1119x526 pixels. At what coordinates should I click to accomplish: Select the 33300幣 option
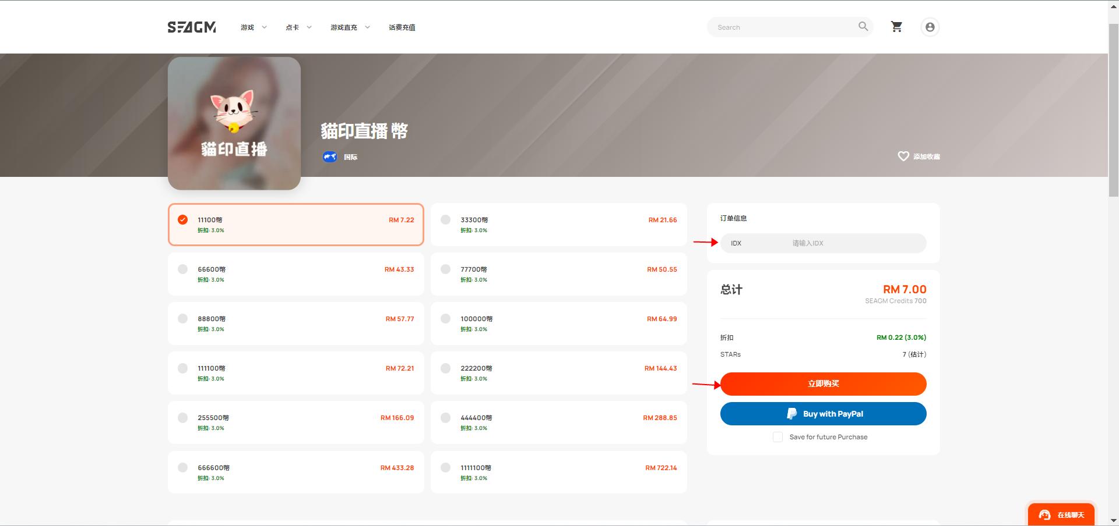click(559, 225)
